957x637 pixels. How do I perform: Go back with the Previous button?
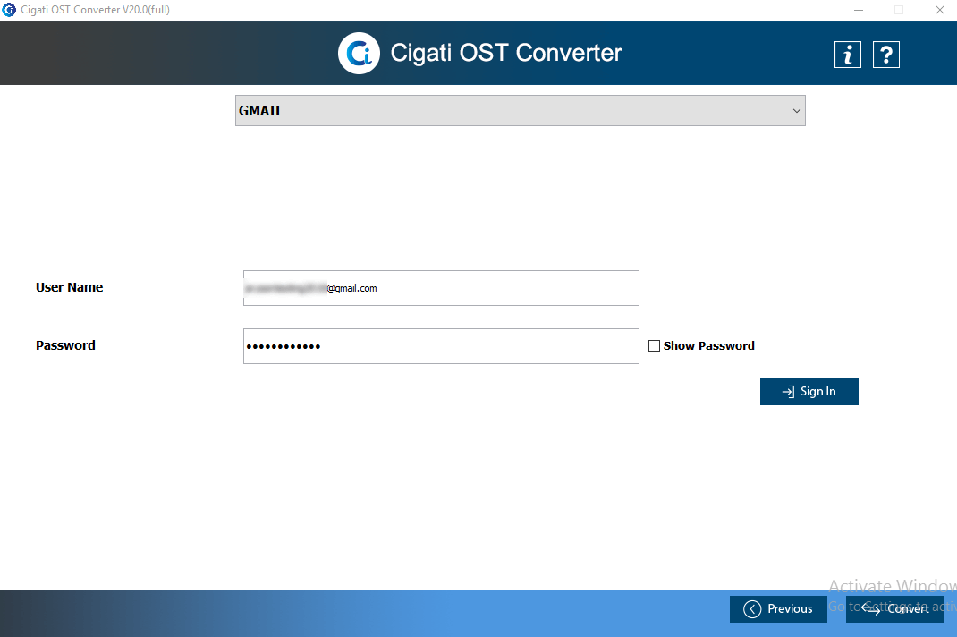point(778,609)
